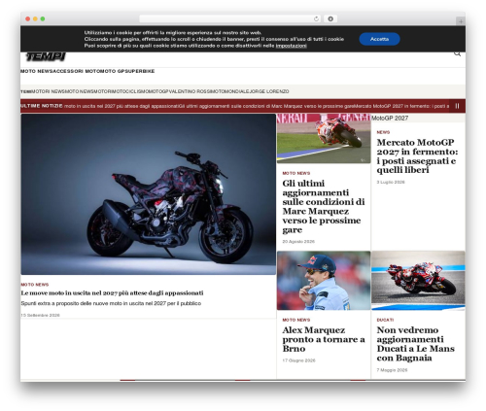The height and width of the screenshot is (411, 486).
Task: Open the Alex Marquez smiling photo thumbnail
Action: tap(324, 281)
